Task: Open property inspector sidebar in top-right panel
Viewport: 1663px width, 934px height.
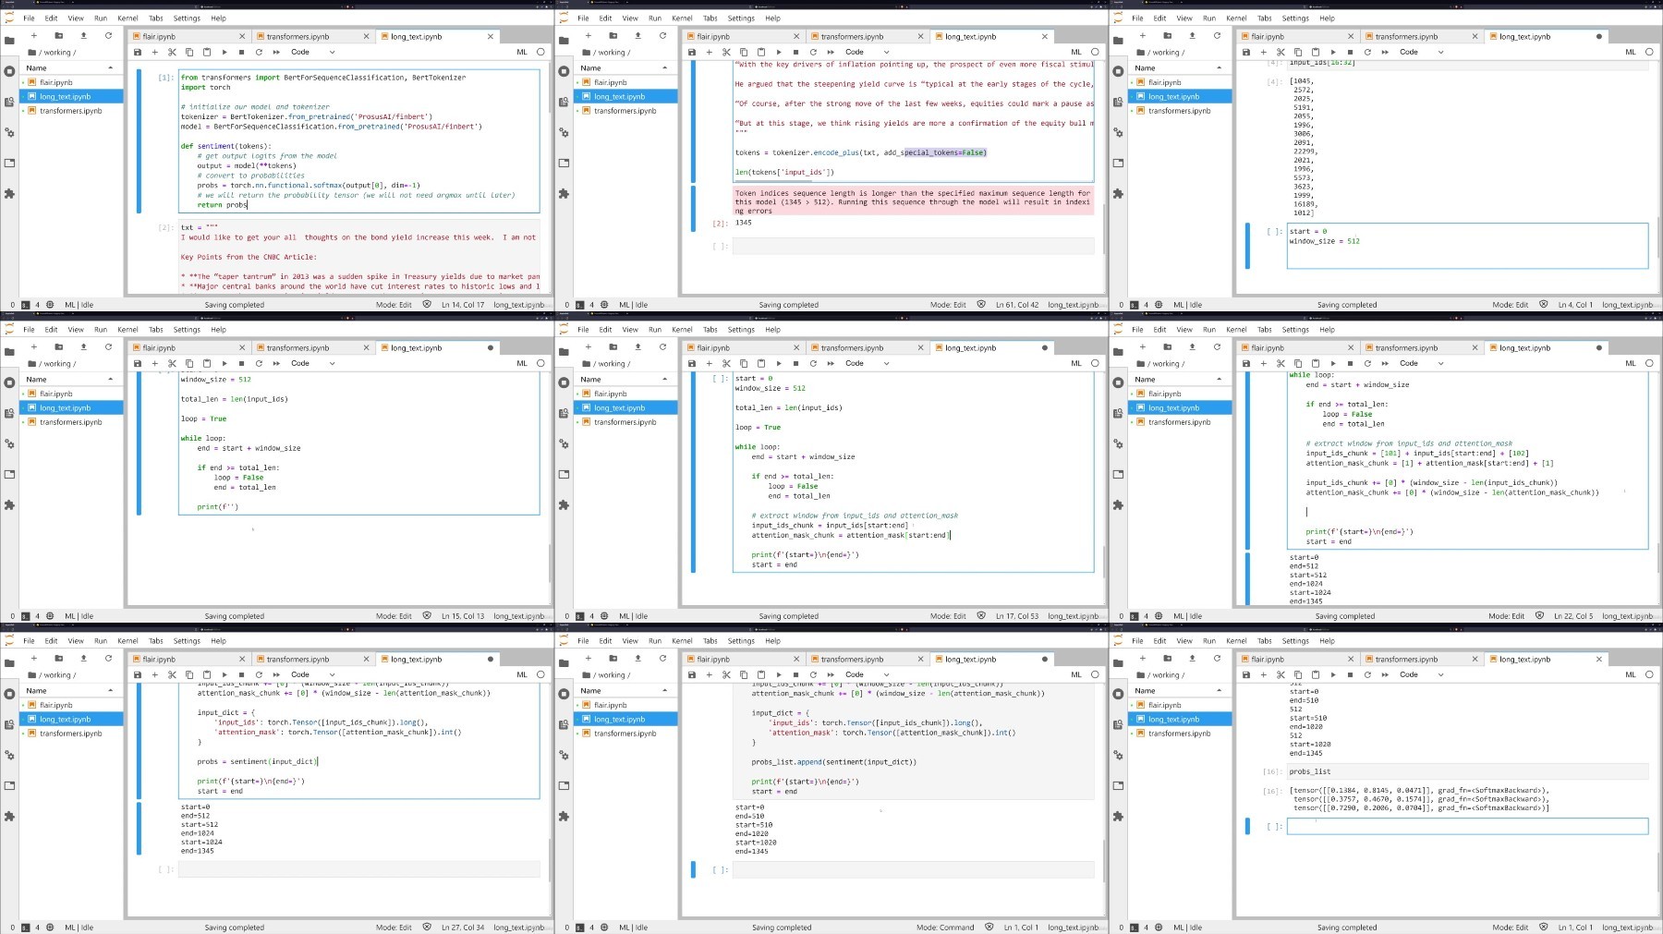Action: [1118, 132]
